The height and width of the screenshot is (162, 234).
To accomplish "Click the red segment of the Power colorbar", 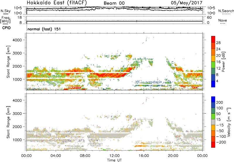I will pyautogui.click(x=213, y=39).
